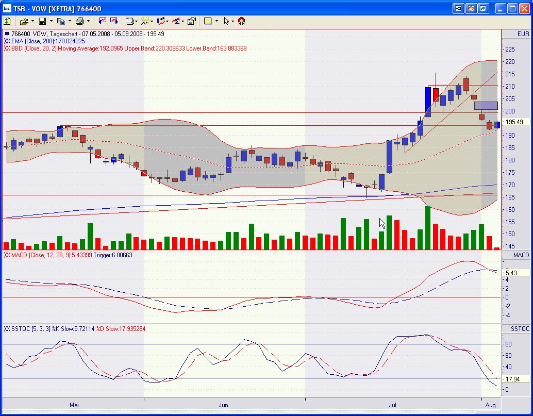The image size is (533, 416).
Task: Expand the sigma indicator dropdown arrow
Action: click(182, 22)
